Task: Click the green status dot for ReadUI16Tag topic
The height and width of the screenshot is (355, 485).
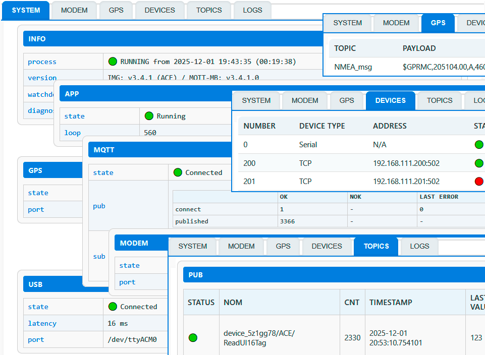Action: click(192, 338)
